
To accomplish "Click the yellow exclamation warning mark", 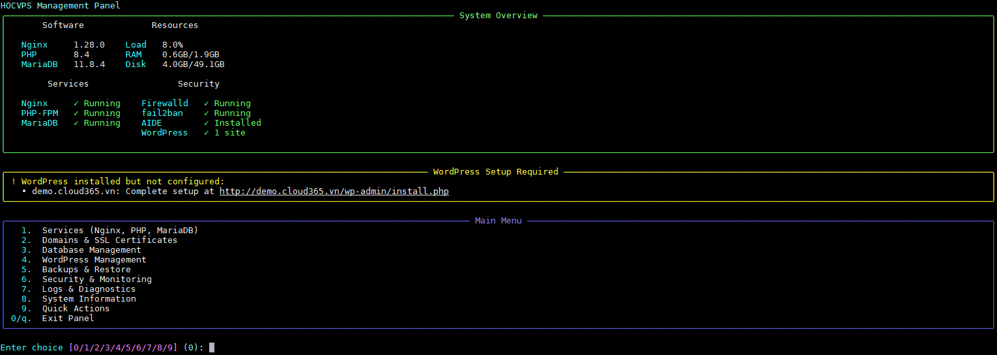I will [14, 182].
